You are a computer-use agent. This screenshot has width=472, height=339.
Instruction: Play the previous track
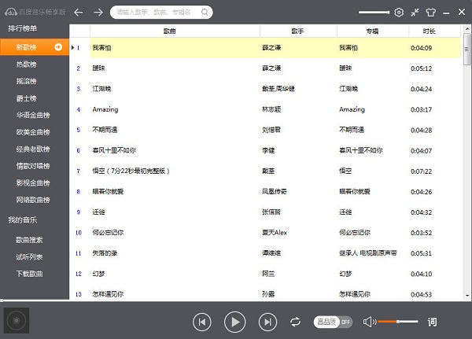click(202, 321)
